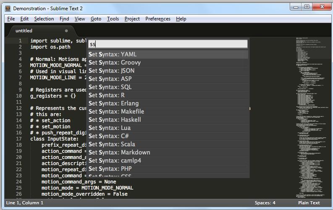Maximize the Sublime Text window
This screenshot has height=210, width=333.
click(307, 7)
